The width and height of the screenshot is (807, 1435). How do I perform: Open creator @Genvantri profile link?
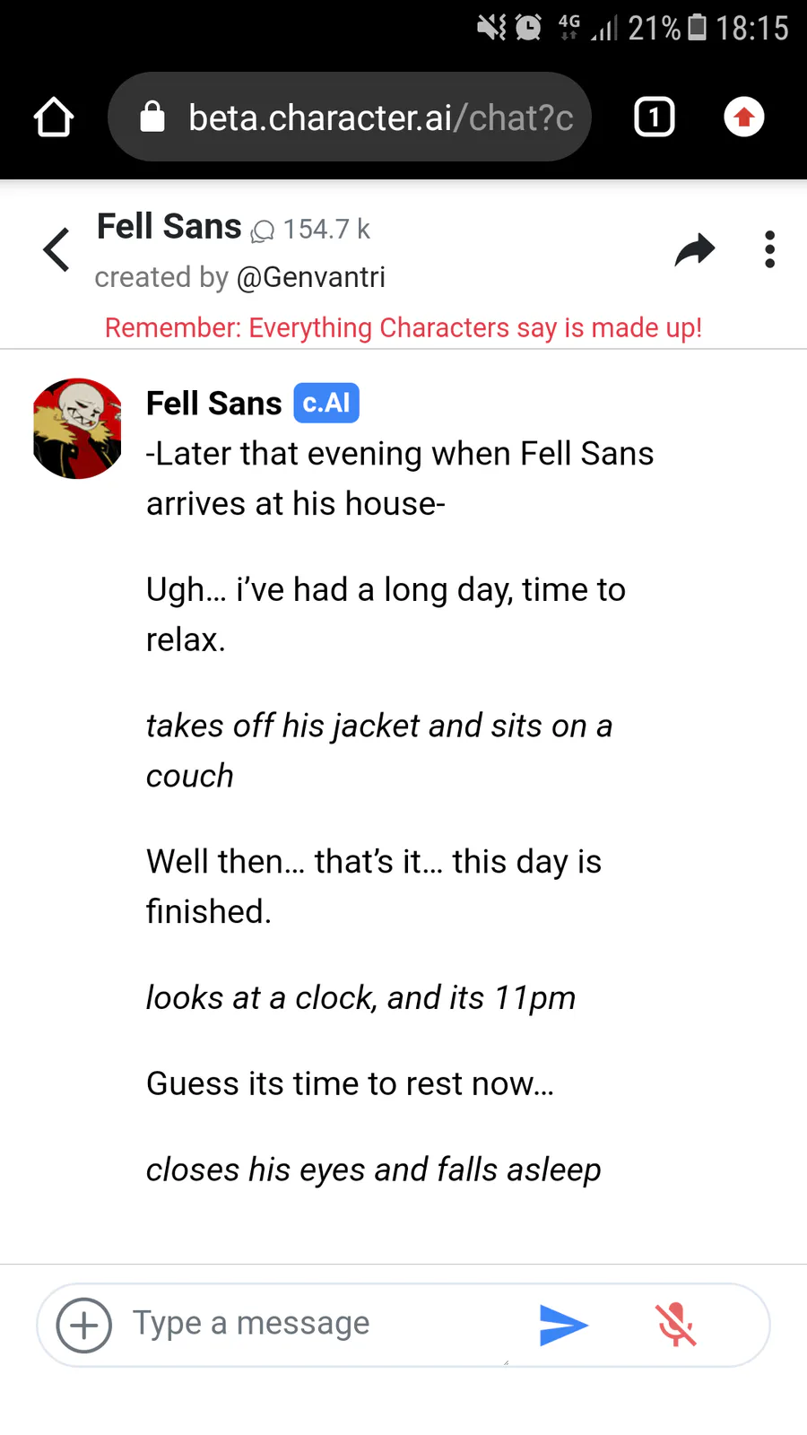pos(310,277)
